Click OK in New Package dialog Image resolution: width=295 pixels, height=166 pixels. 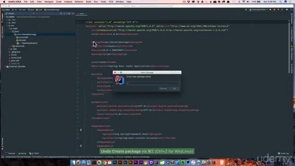174,89
